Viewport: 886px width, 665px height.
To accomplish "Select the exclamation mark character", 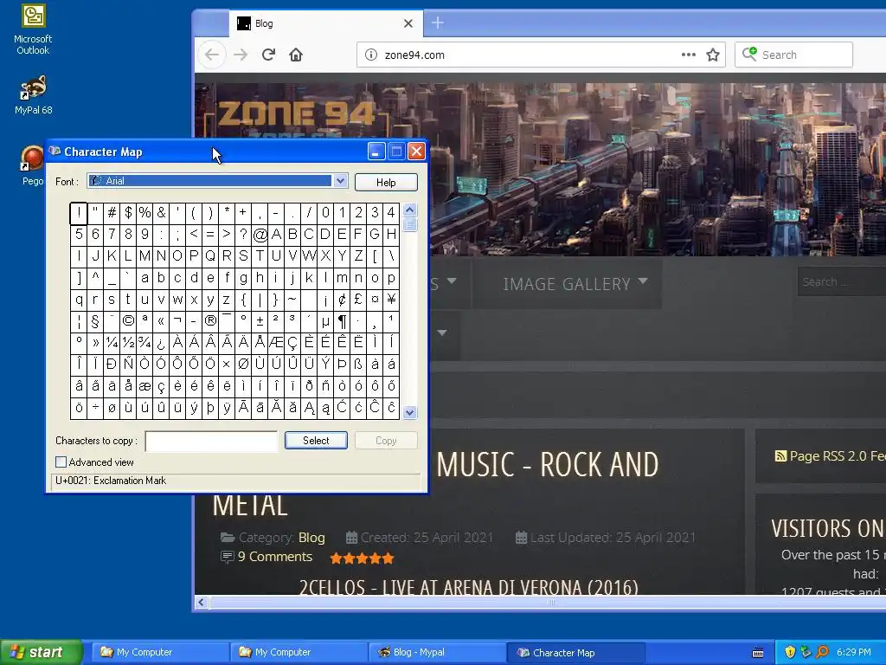I will (79, 213).
